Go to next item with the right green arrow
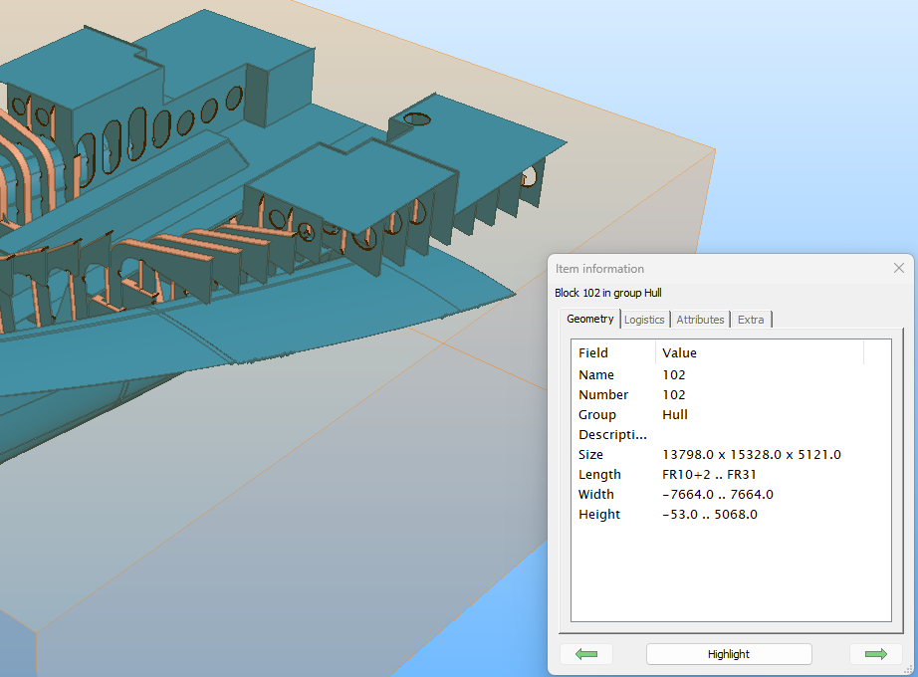Screen dimensions: 918x677 (876, 654)
